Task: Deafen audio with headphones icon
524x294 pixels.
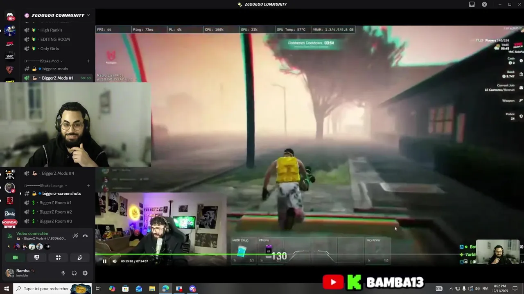Action: (74, 273)
